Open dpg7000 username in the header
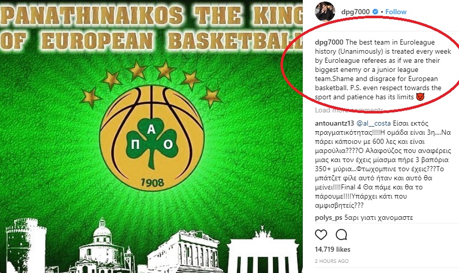This screenshot has height=273, width=459. [356, 12]
